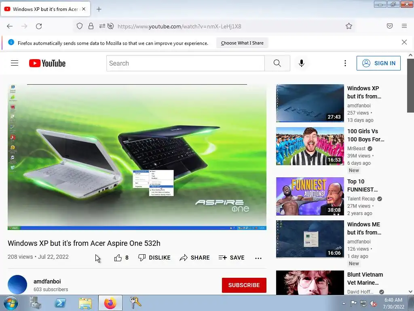Show hidden tray icons arrow

coord(344,303)
